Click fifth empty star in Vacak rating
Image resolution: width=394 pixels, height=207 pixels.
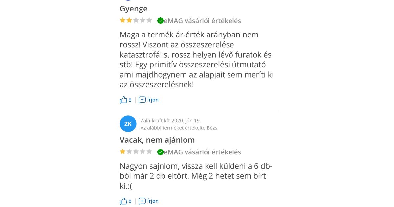click(x=149, y=151)
